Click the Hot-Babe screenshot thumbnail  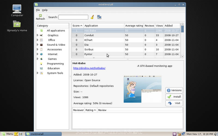pyautogui.click(x=143, y=89)
